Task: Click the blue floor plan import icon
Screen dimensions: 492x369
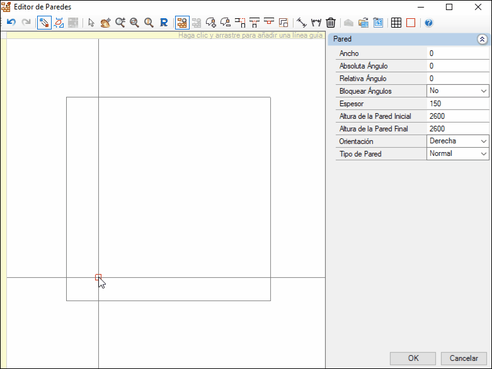Action: (x=378, y=23)
